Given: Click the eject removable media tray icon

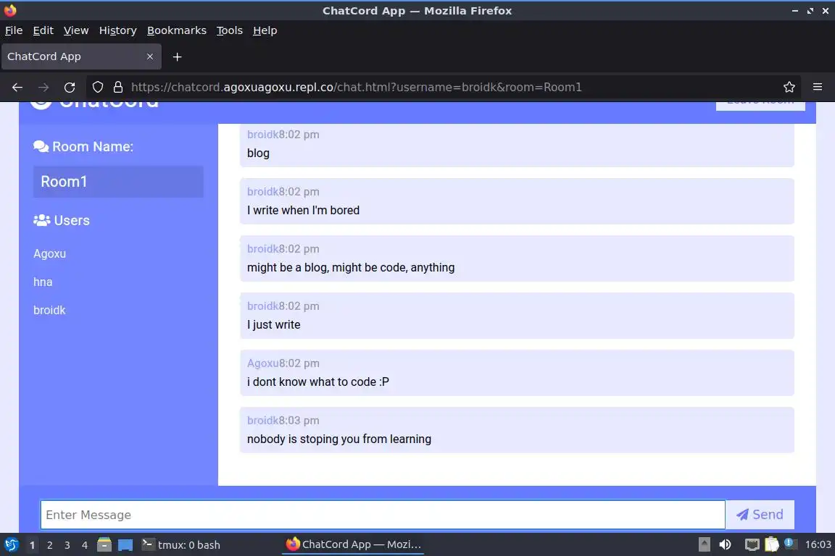Looking at the screenshot, I should point(704,544).
